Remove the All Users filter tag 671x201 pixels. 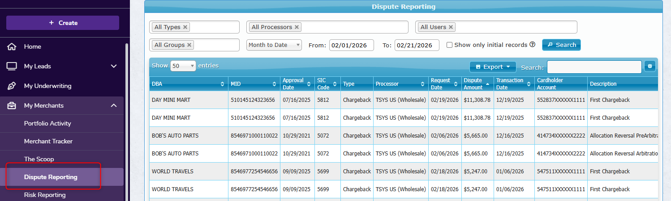(x=451, y=27)
